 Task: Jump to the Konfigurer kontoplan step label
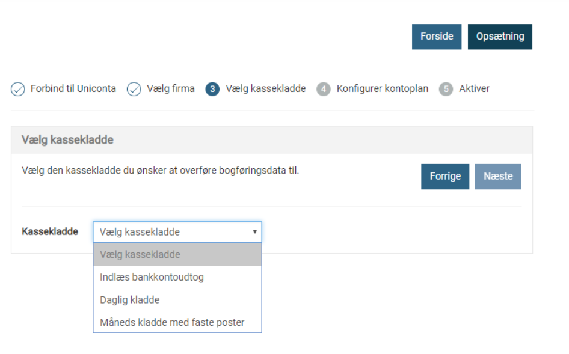tap(382, 89)
